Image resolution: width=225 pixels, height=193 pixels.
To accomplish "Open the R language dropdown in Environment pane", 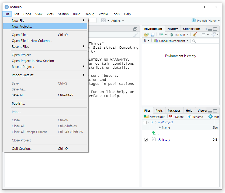I will pyautogui.click(x=147, y=41).
